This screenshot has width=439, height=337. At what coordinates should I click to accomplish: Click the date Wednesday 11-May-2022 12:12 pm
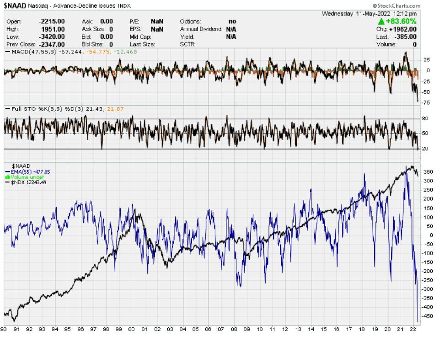[369, 14]
